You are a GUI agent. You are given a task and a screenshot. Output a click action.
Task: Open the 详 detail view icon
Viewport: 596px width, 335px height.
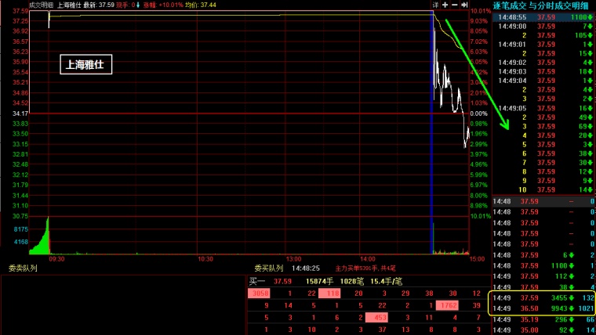(x=435, y=5)
